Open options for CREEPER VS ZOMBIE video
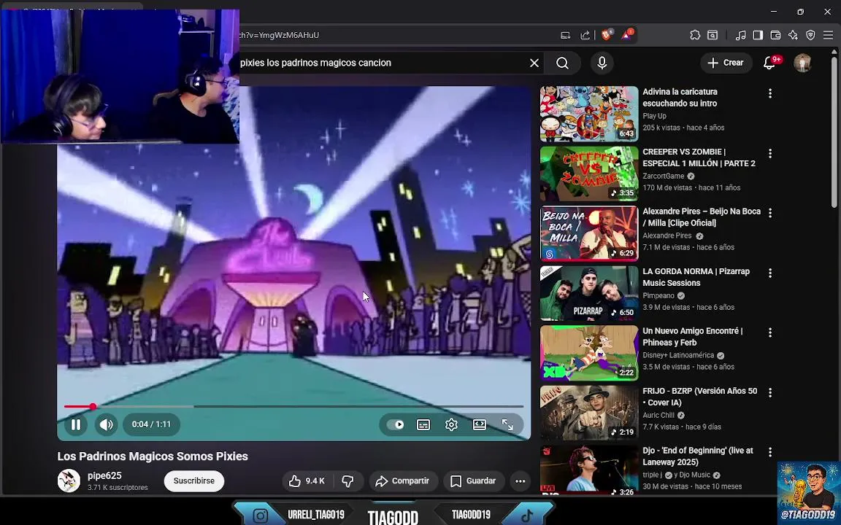The image size is (841, 525). pos(770,153)
